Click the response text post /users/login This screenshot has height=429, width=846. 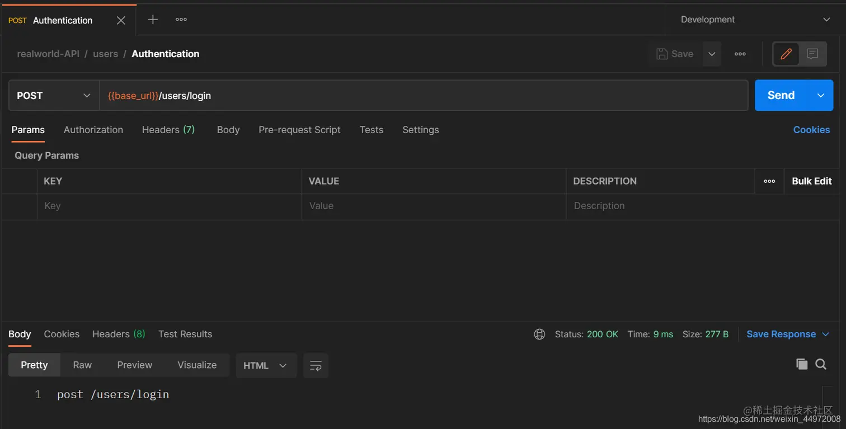pos(113,394)
